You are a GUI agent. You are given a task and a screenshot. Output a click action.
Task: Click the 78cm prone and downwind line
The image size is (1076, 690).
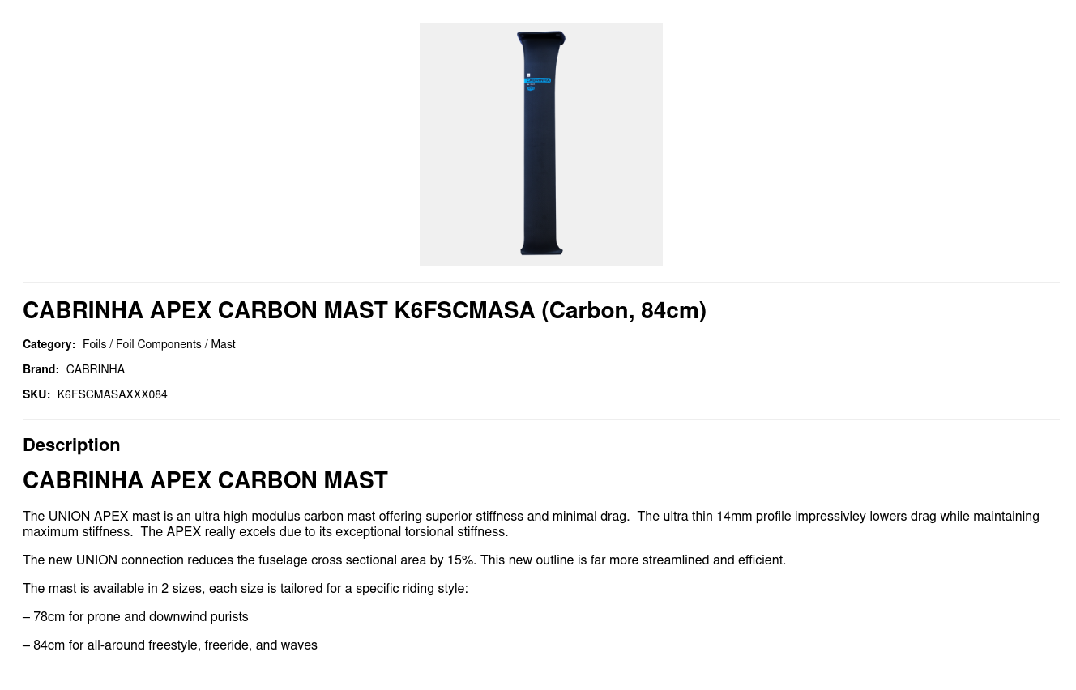pos(135,616)
